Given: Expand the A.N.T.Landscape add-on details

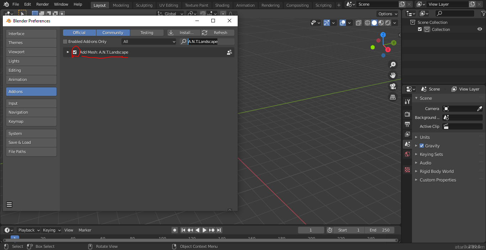Looking at the screenshot, I should click(x=68, y=52).
